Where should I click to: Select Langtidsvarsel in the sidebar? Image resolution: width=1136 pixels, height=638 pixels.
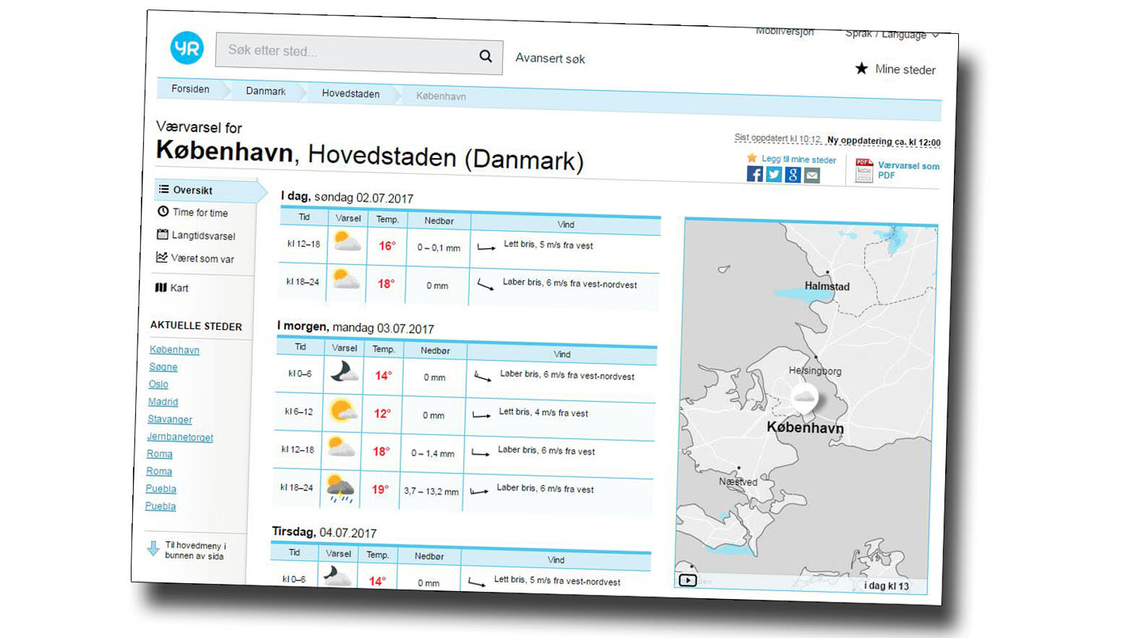(203, 235)
